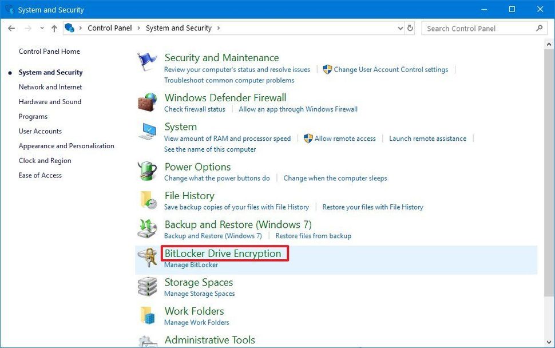
Task: Click the BitLocker Drive Encryption lock icon
Action: (146, 258)
